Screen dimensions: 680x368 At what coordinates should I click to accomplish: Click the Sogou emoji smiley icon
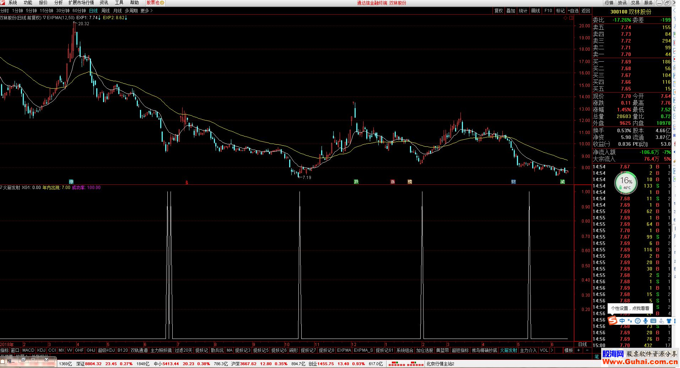638,321
